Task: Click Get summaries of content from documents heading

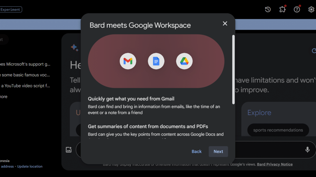Action: tap(148, 126)
